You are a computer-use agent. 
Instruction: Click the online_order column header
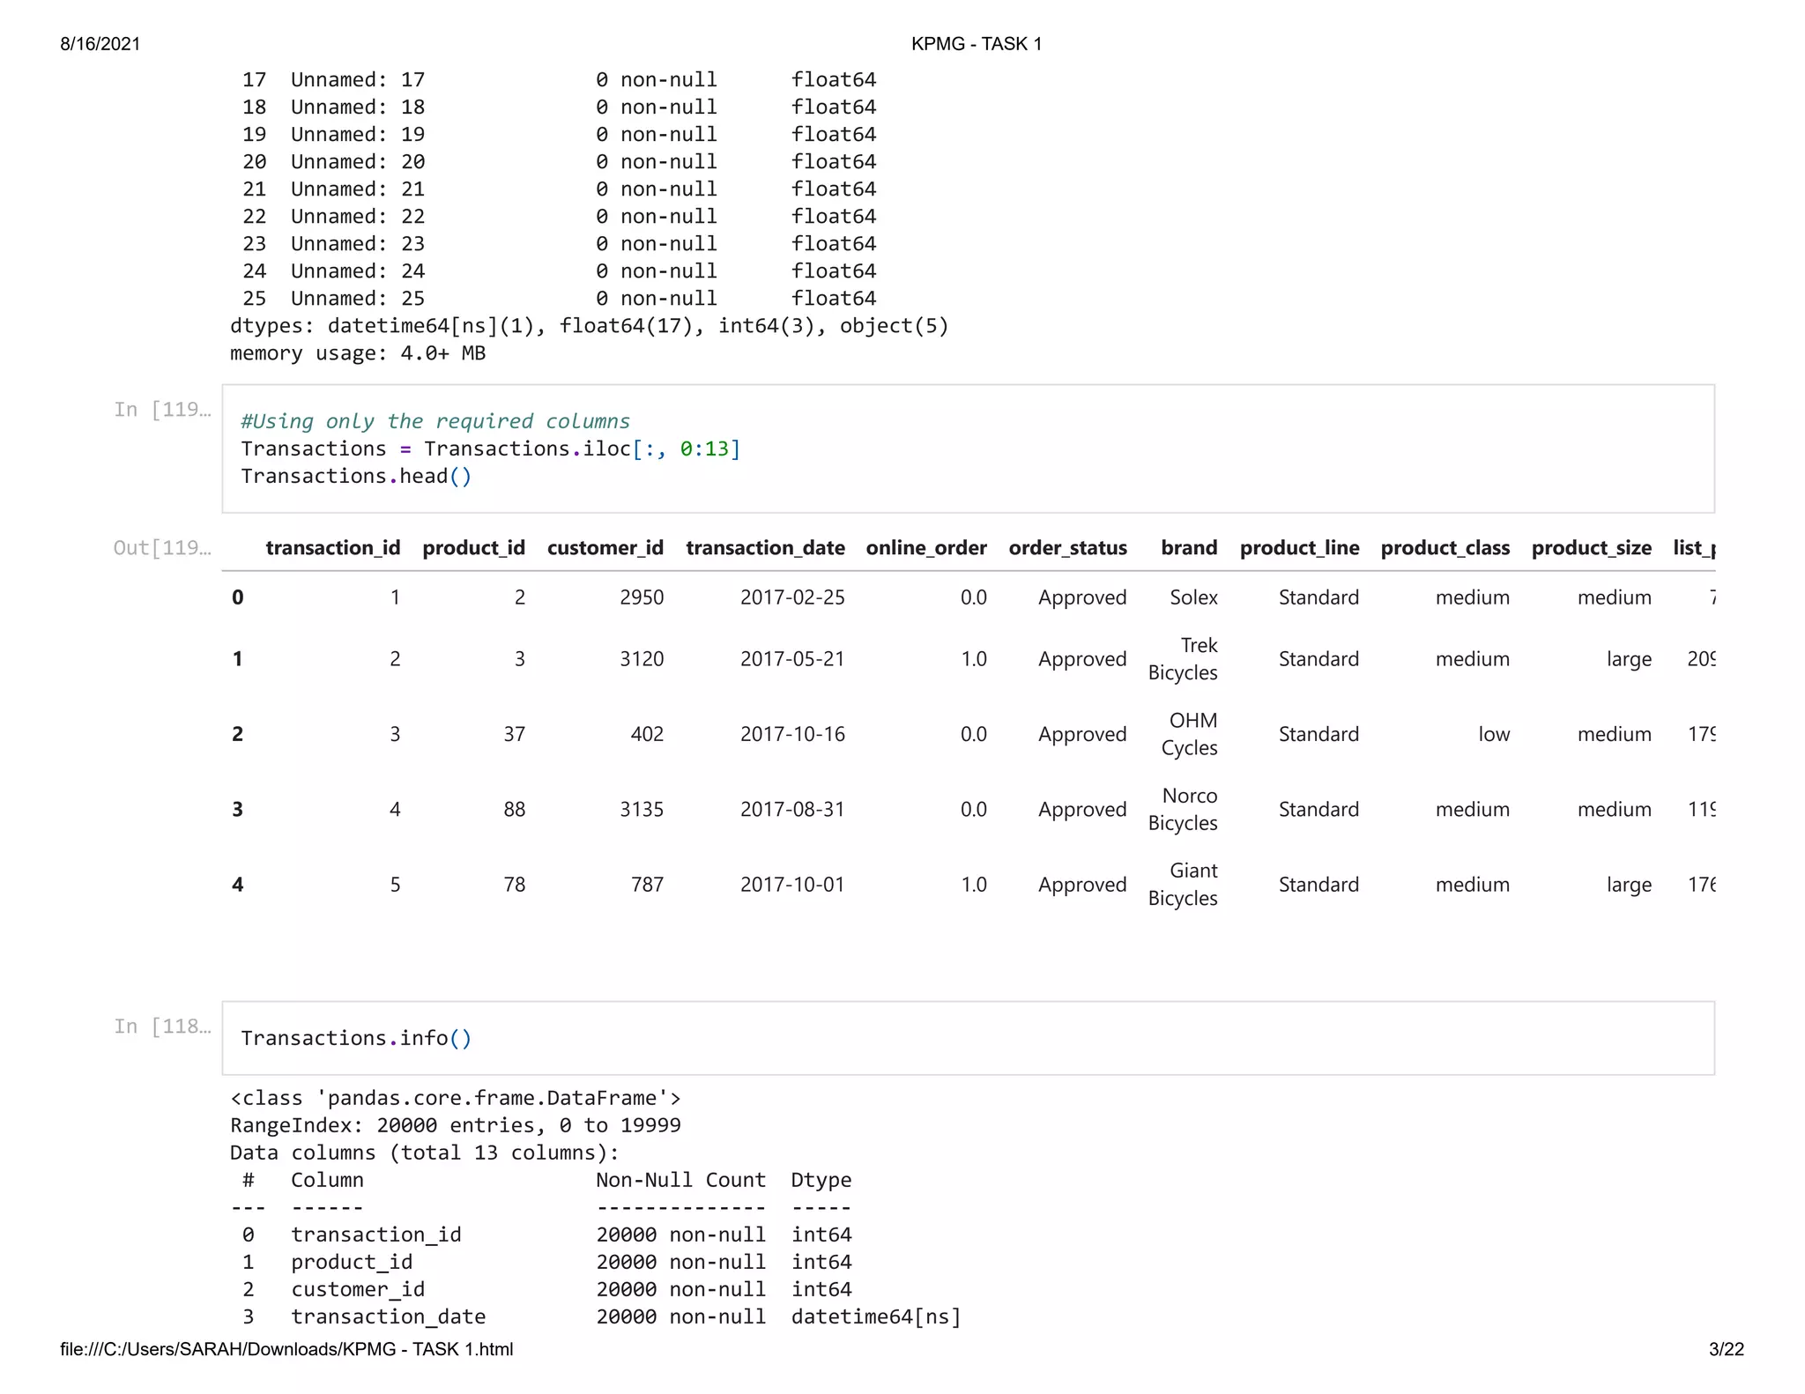pyautogui.click(x=925, y=548)
